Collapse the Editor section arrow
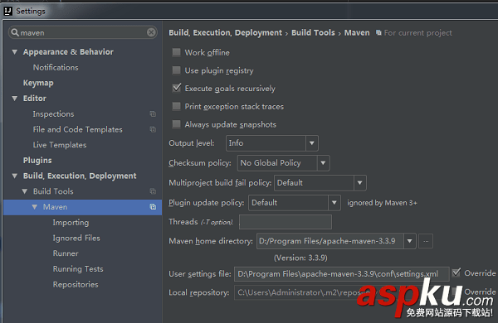This screenshot has width=498, height=323. coord(15,99)
